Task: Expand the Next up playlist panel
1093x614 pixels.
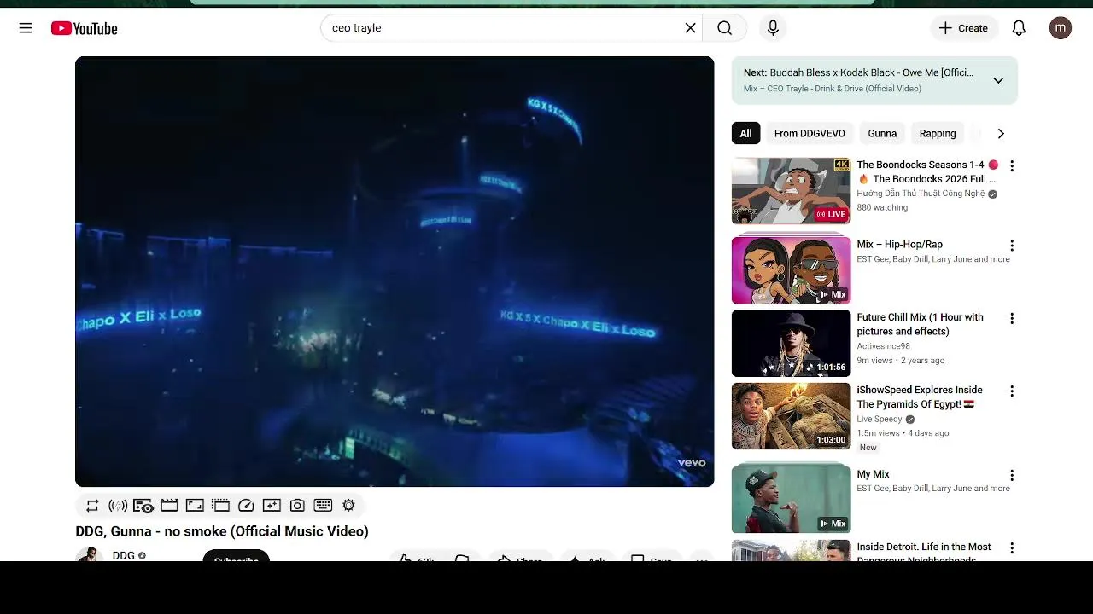Action: pos(998,80)
